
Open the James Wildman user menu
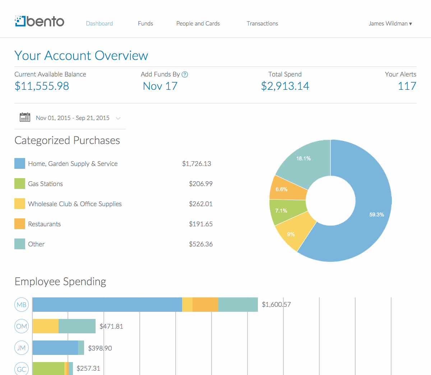tap(390, 23)
